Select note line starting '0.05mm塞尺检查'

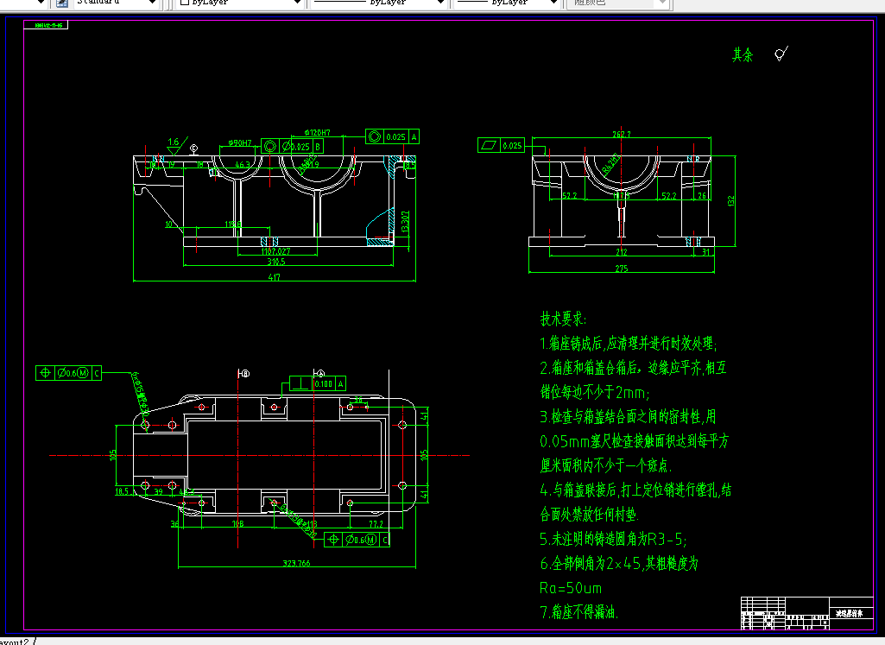[635, 440]
